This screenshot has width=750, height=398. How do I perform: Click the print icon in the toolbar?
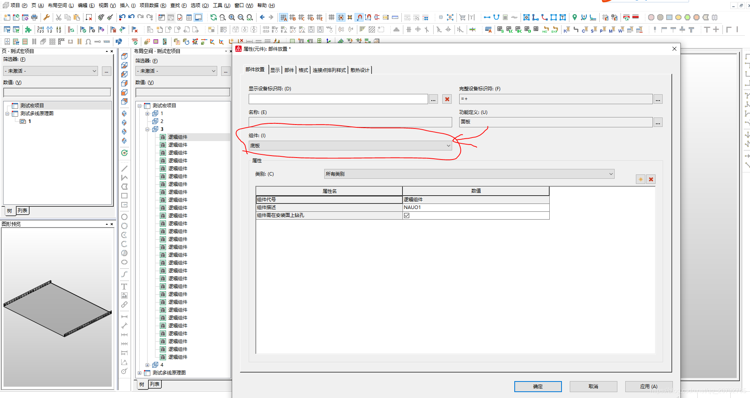pos(34,17)
